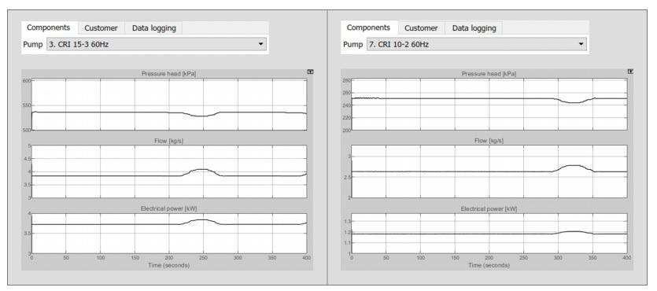Click right panel 'Pump' label
The width and height of the screenshot is (657, 291).
(352, 44)
